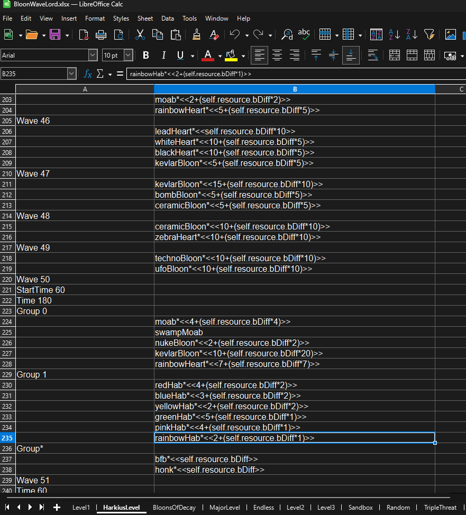Open the Function Wizard icon
Screen dimensions: 466x515
pos(88,74)
